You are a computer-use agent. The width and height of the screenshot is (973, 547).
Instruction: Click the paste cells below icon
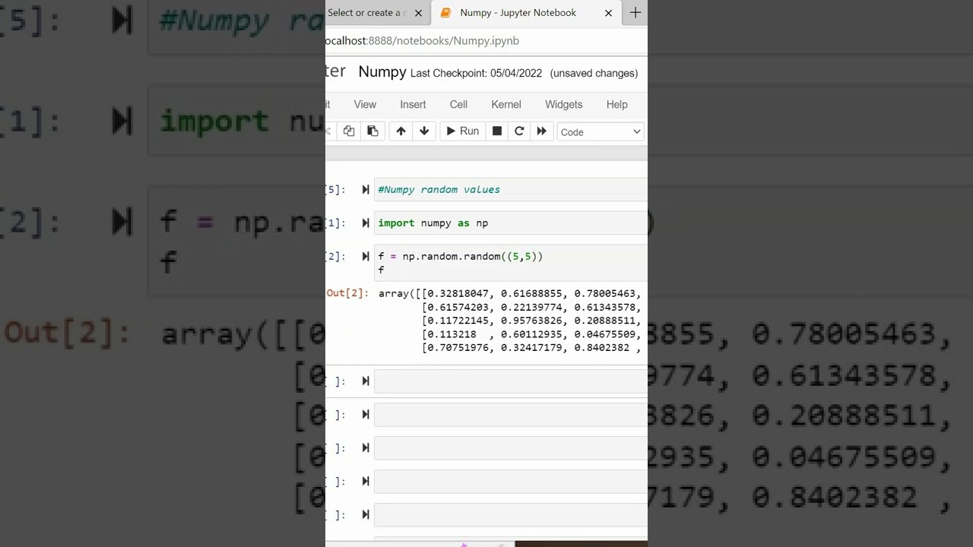372,131
